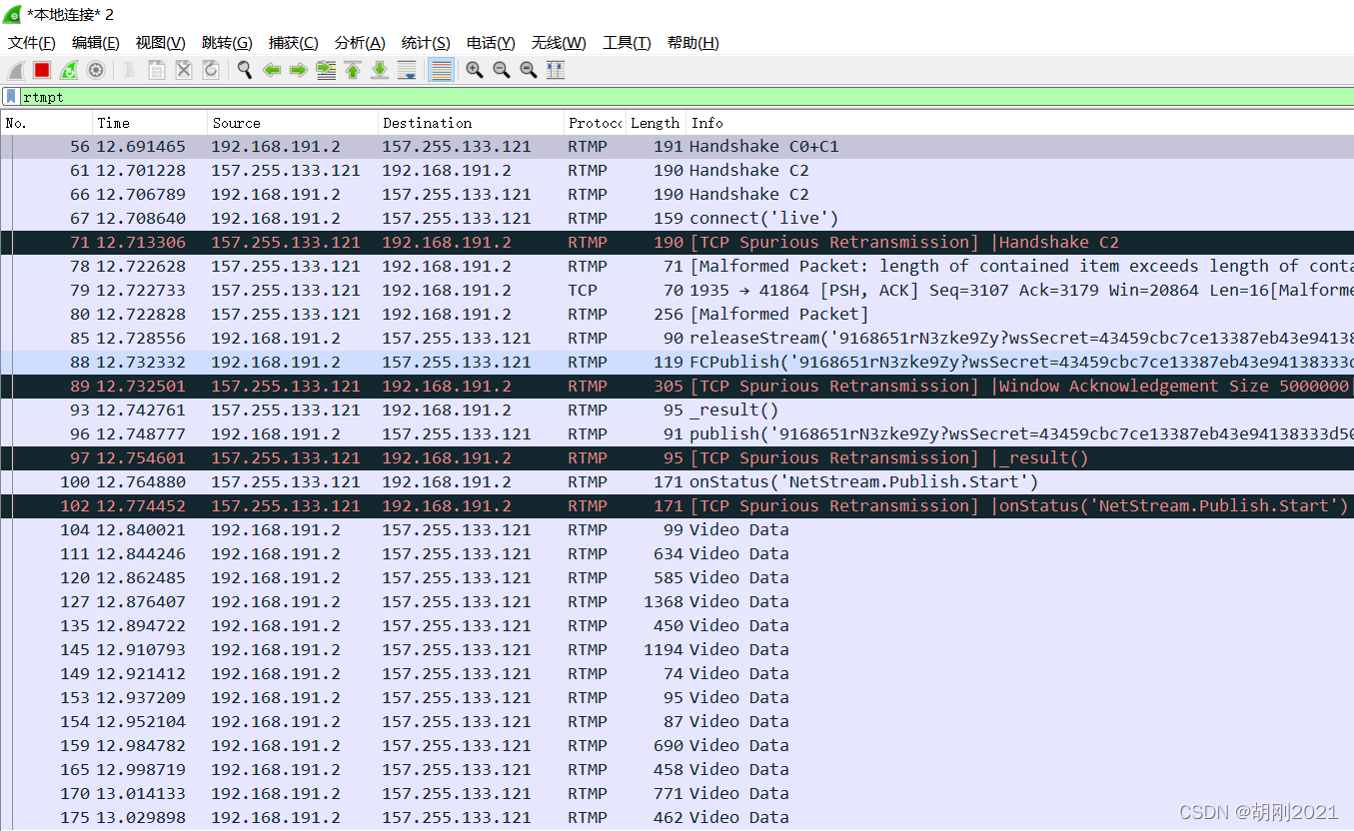Image resolution: width=1354 pixels, height=831 pixels.
Task: Select packet 170 Video Data length 771
Action: click(677, 794)
